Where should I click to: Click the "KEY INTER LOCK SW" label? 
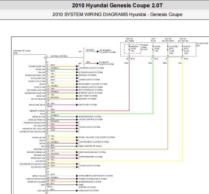click(36, 90)
